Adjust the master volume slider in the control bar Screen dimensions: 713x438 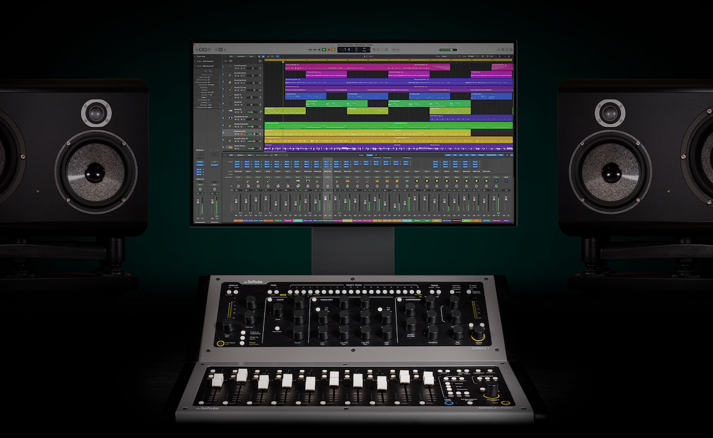point(448,50)
